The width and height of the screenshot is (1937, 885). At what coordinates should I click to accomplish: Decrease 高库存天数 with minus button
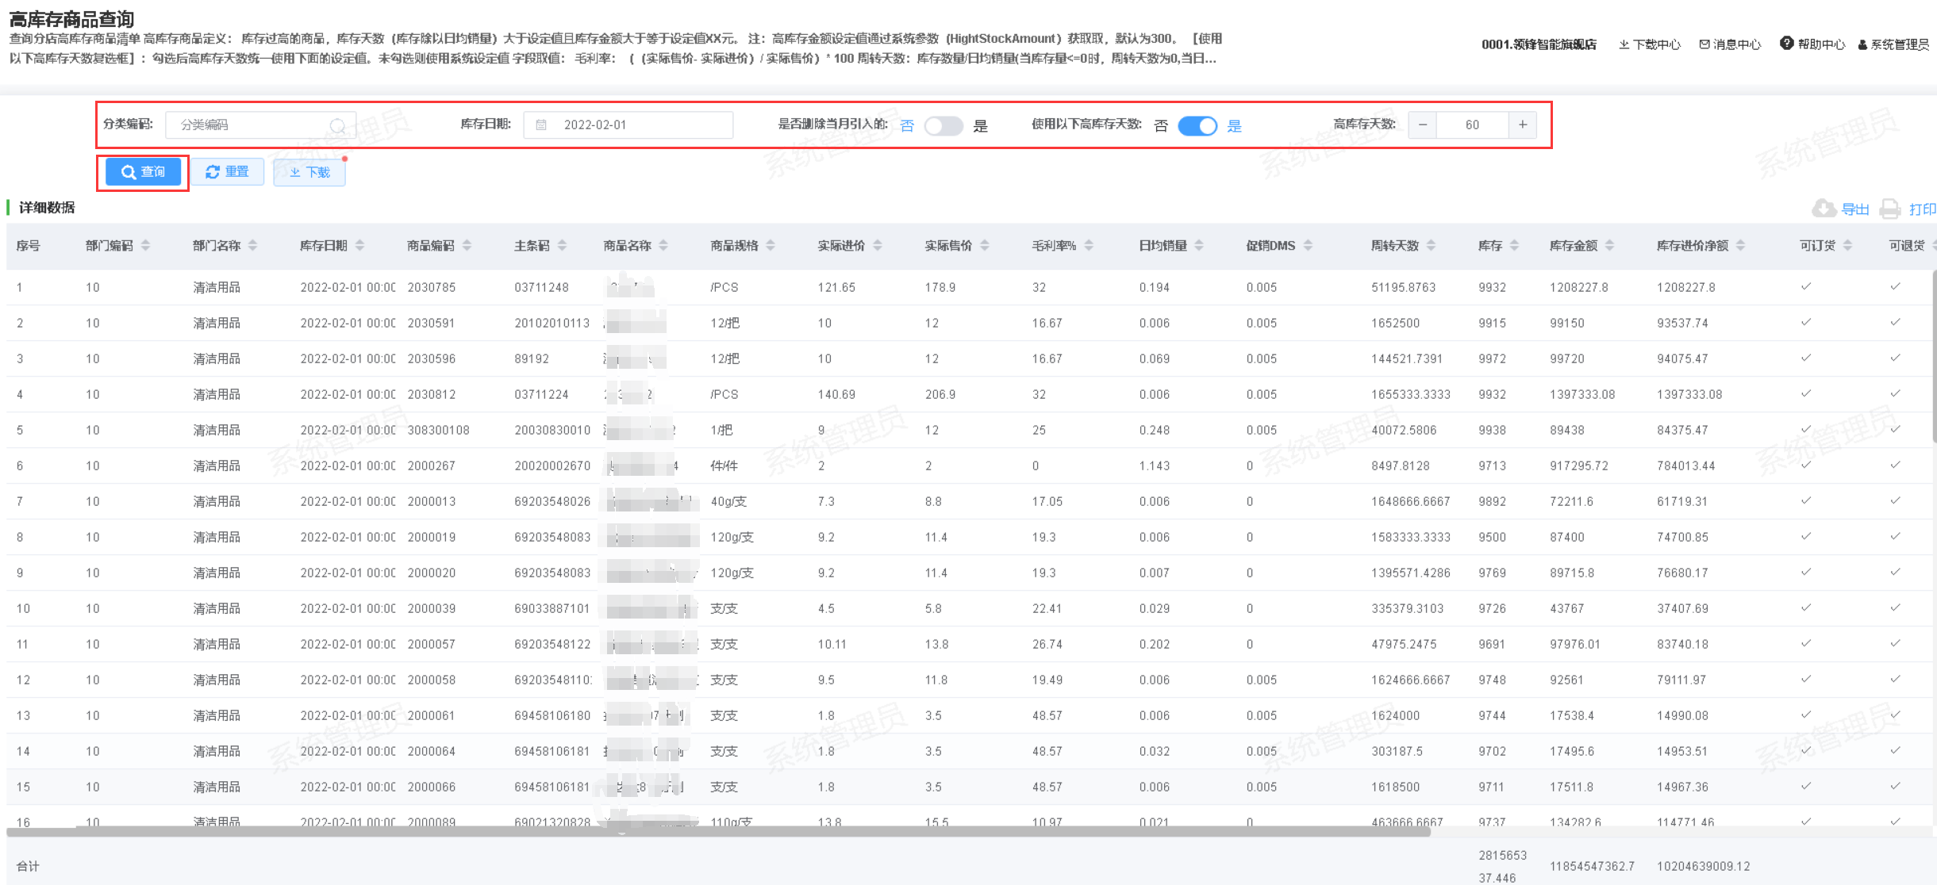pos(1423,125)
